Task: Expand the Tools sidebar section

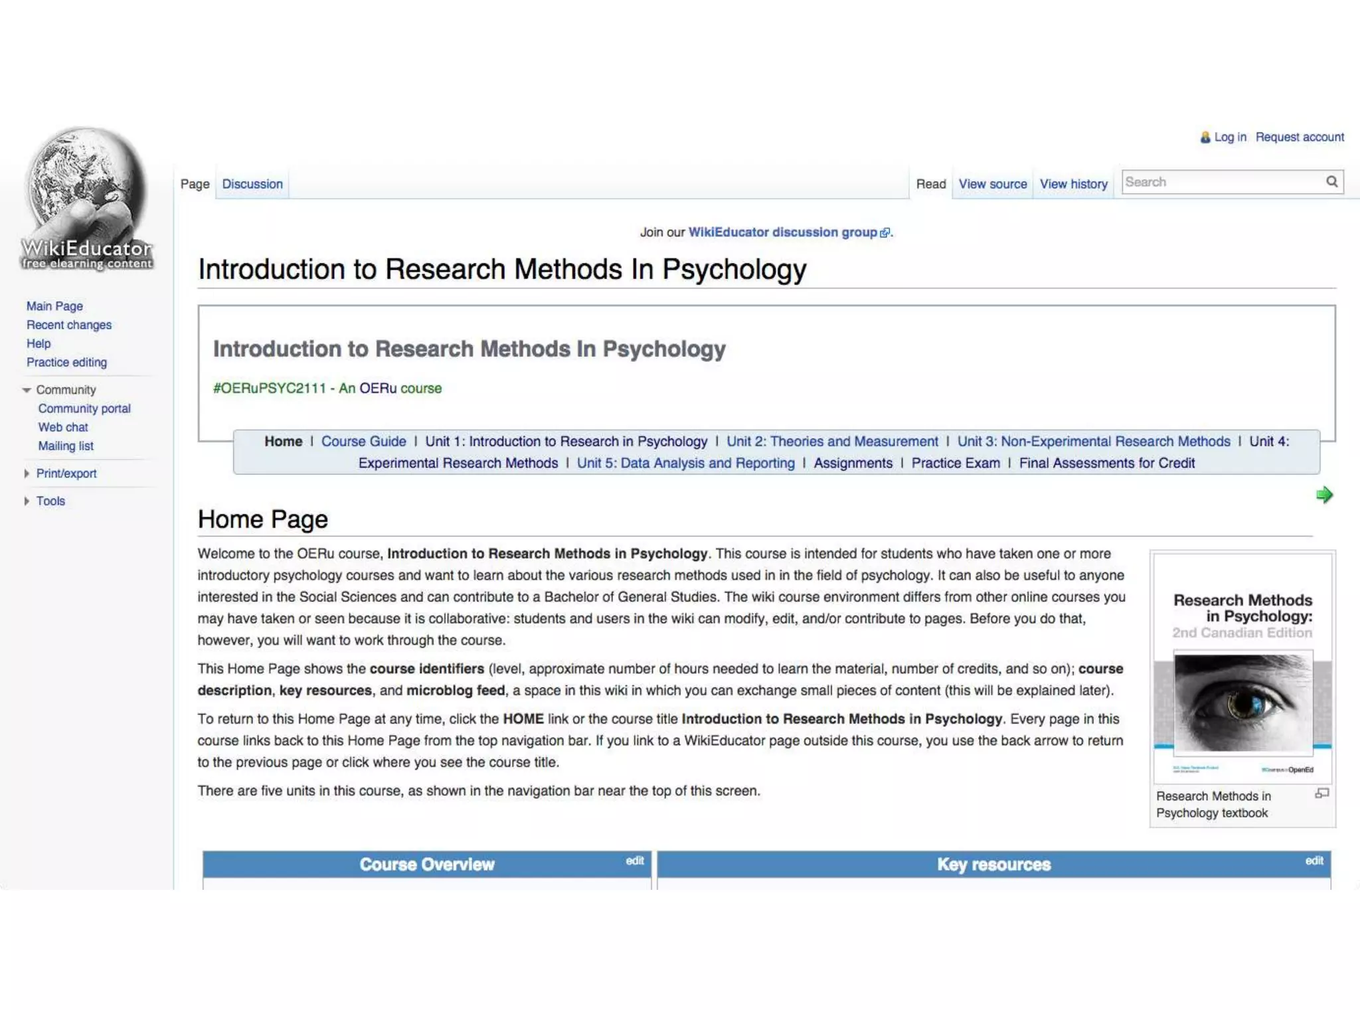Action: click(x=27, y=501)
